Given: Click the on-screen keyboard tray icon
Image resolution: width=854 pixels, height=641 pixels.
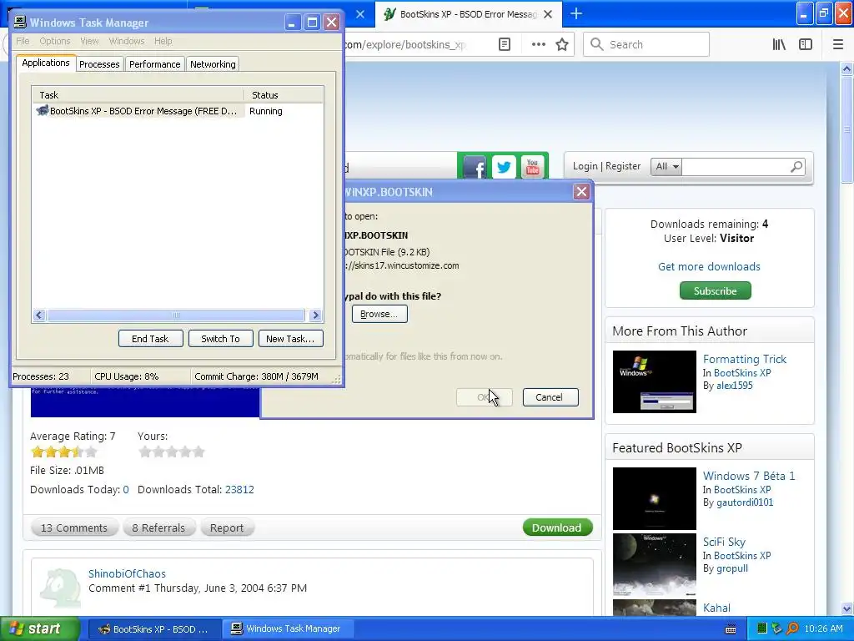Looking at the screenshot, I should pyautogui.click(x=731, y=629).
